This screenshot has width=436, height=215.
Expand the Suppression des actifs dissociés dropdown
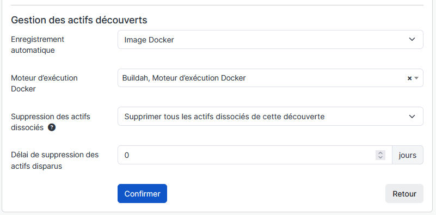pos(271,116)
